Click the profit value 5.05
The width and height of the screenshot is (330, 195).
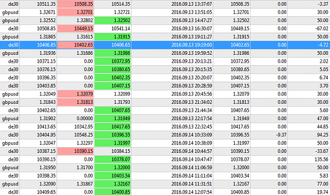tap(324, 70)
